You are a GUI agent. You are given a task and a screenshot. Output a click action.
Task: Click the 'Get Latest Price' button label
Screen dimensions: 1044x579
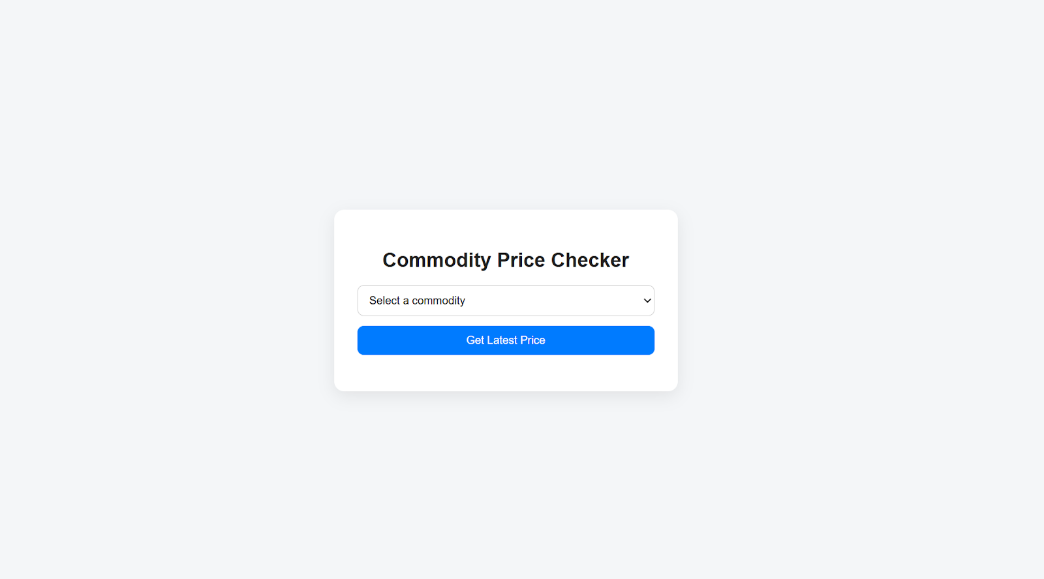[505, 340]
